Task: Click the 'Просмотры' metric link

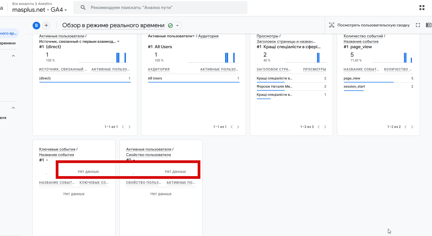Action: tap(268, 36)
